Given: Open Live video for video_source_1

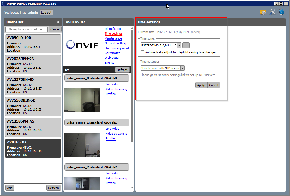Looking at the screenshot, I should (x=112, y=129).
